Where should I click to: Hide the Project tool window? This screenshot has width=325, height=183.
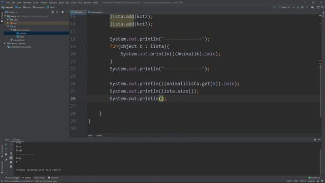tap(67, 12)
